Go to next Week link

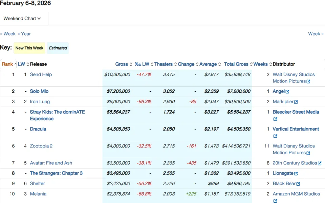click(x=316, y=34)
